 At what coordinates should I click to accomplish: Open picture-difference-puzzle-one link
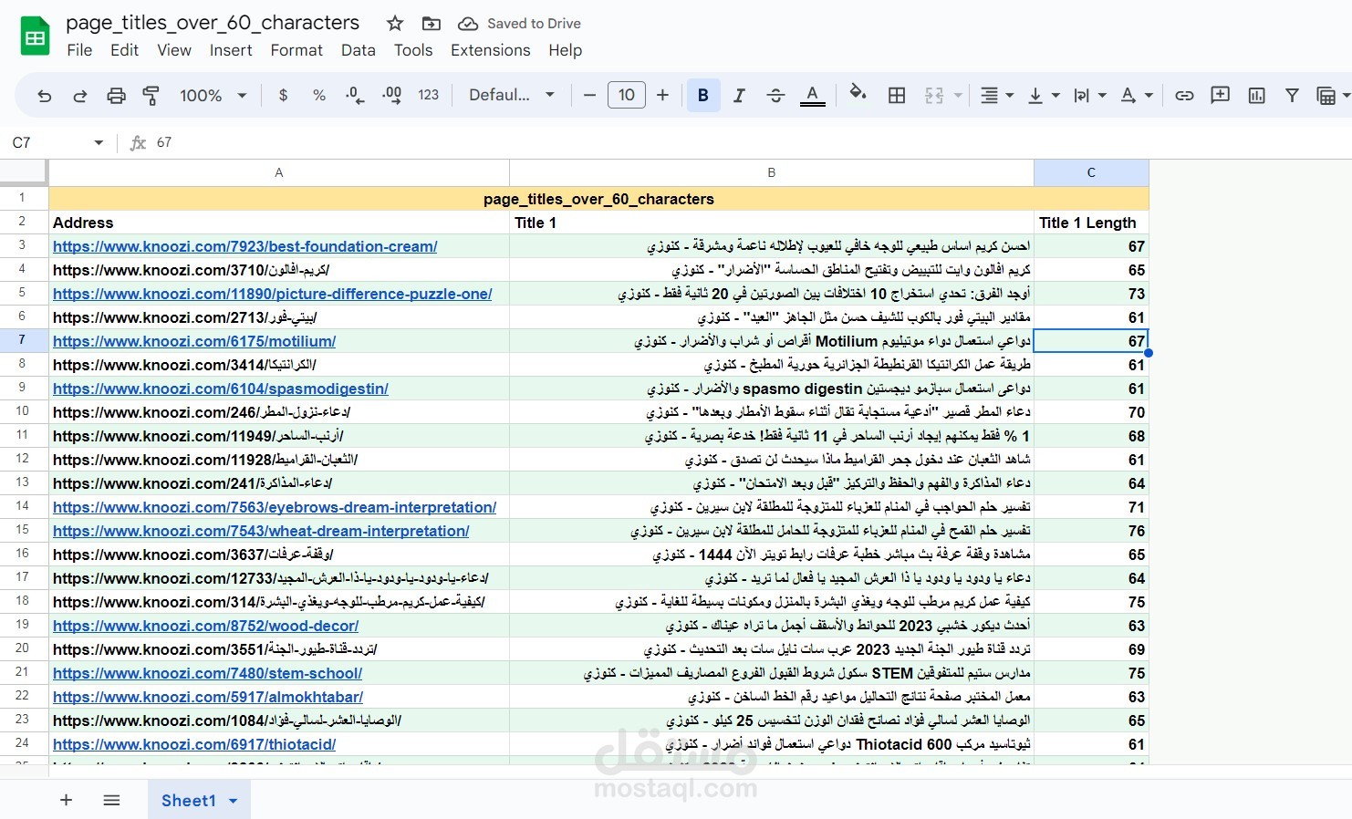coord(273,294)
